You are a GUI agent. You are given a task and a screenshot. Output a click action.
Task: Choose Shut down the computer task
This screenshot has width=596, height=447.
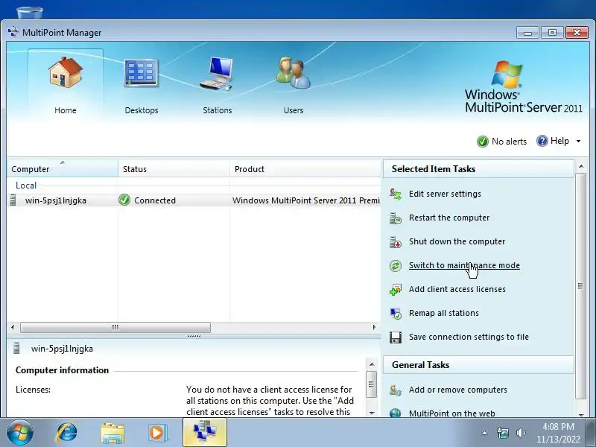(457, 241)
